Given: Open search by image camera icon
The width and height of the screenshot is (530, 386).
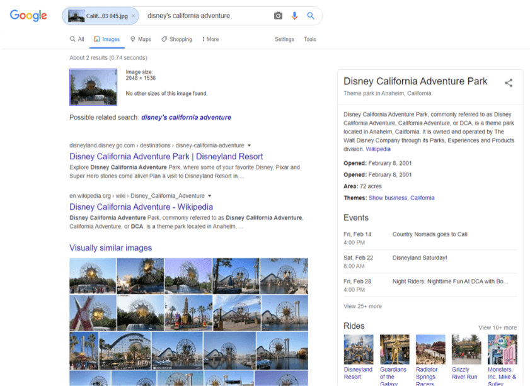Looking at the screenshot, I should [x=278, y=16].
